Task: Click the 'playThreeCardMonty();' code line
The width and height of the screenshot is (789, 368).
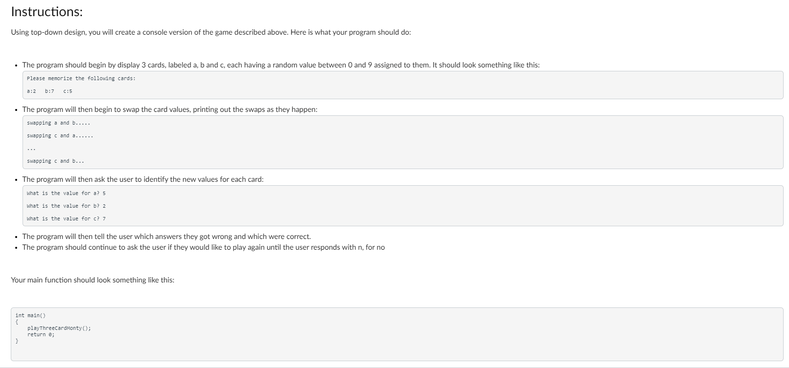Action: [x=59, y=328]
